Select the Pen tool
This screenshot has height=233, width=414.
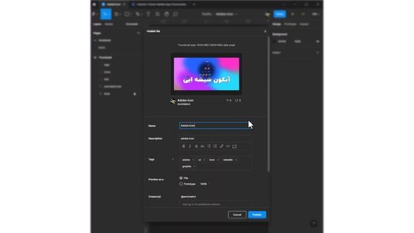138,14
